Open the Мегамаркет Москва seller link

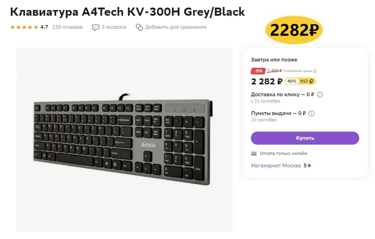click(276, 165)
